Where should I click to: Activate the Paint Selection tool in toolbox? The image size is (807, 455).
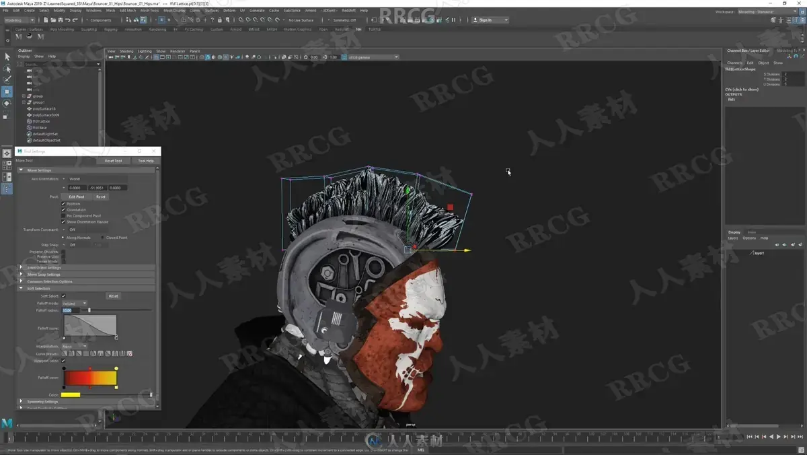7,79
